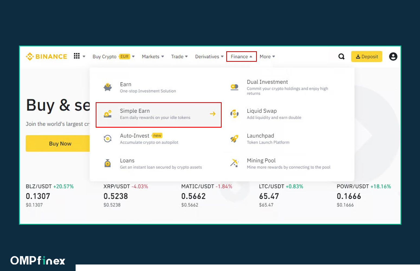420x271 pixels.
Task: Open the MATIC/USDT ticker
Action: (x=207, y=196)
